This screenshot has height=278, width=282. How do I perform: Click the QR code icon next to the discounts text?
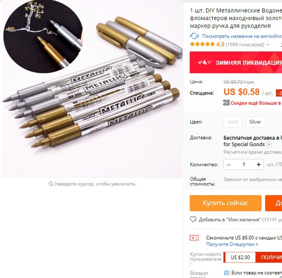pyautogui.click(x=226, y=102)
